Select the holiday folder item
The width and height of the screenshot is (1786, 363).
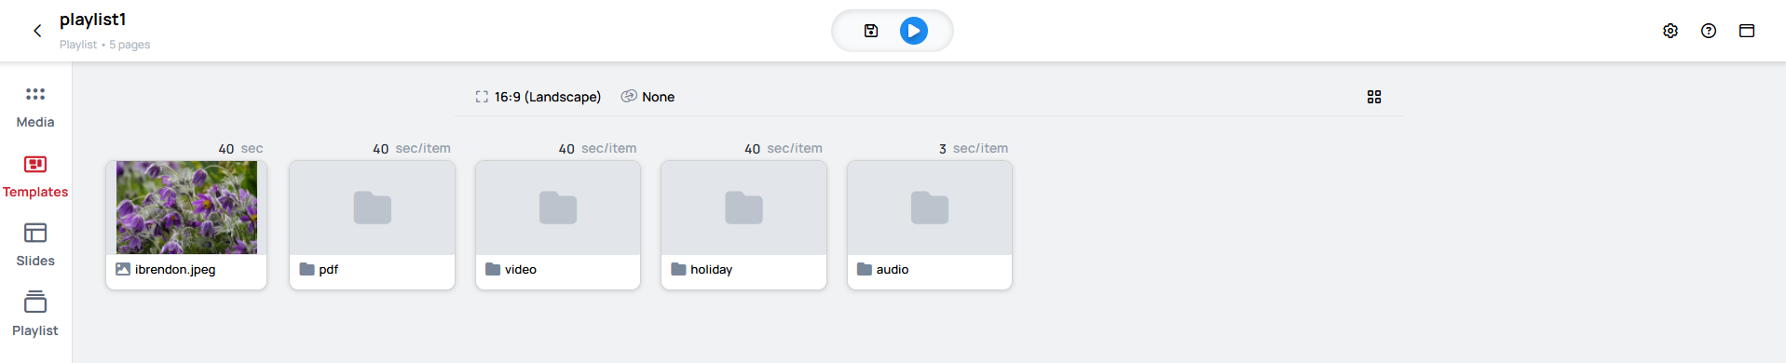[x=743, y=225]
